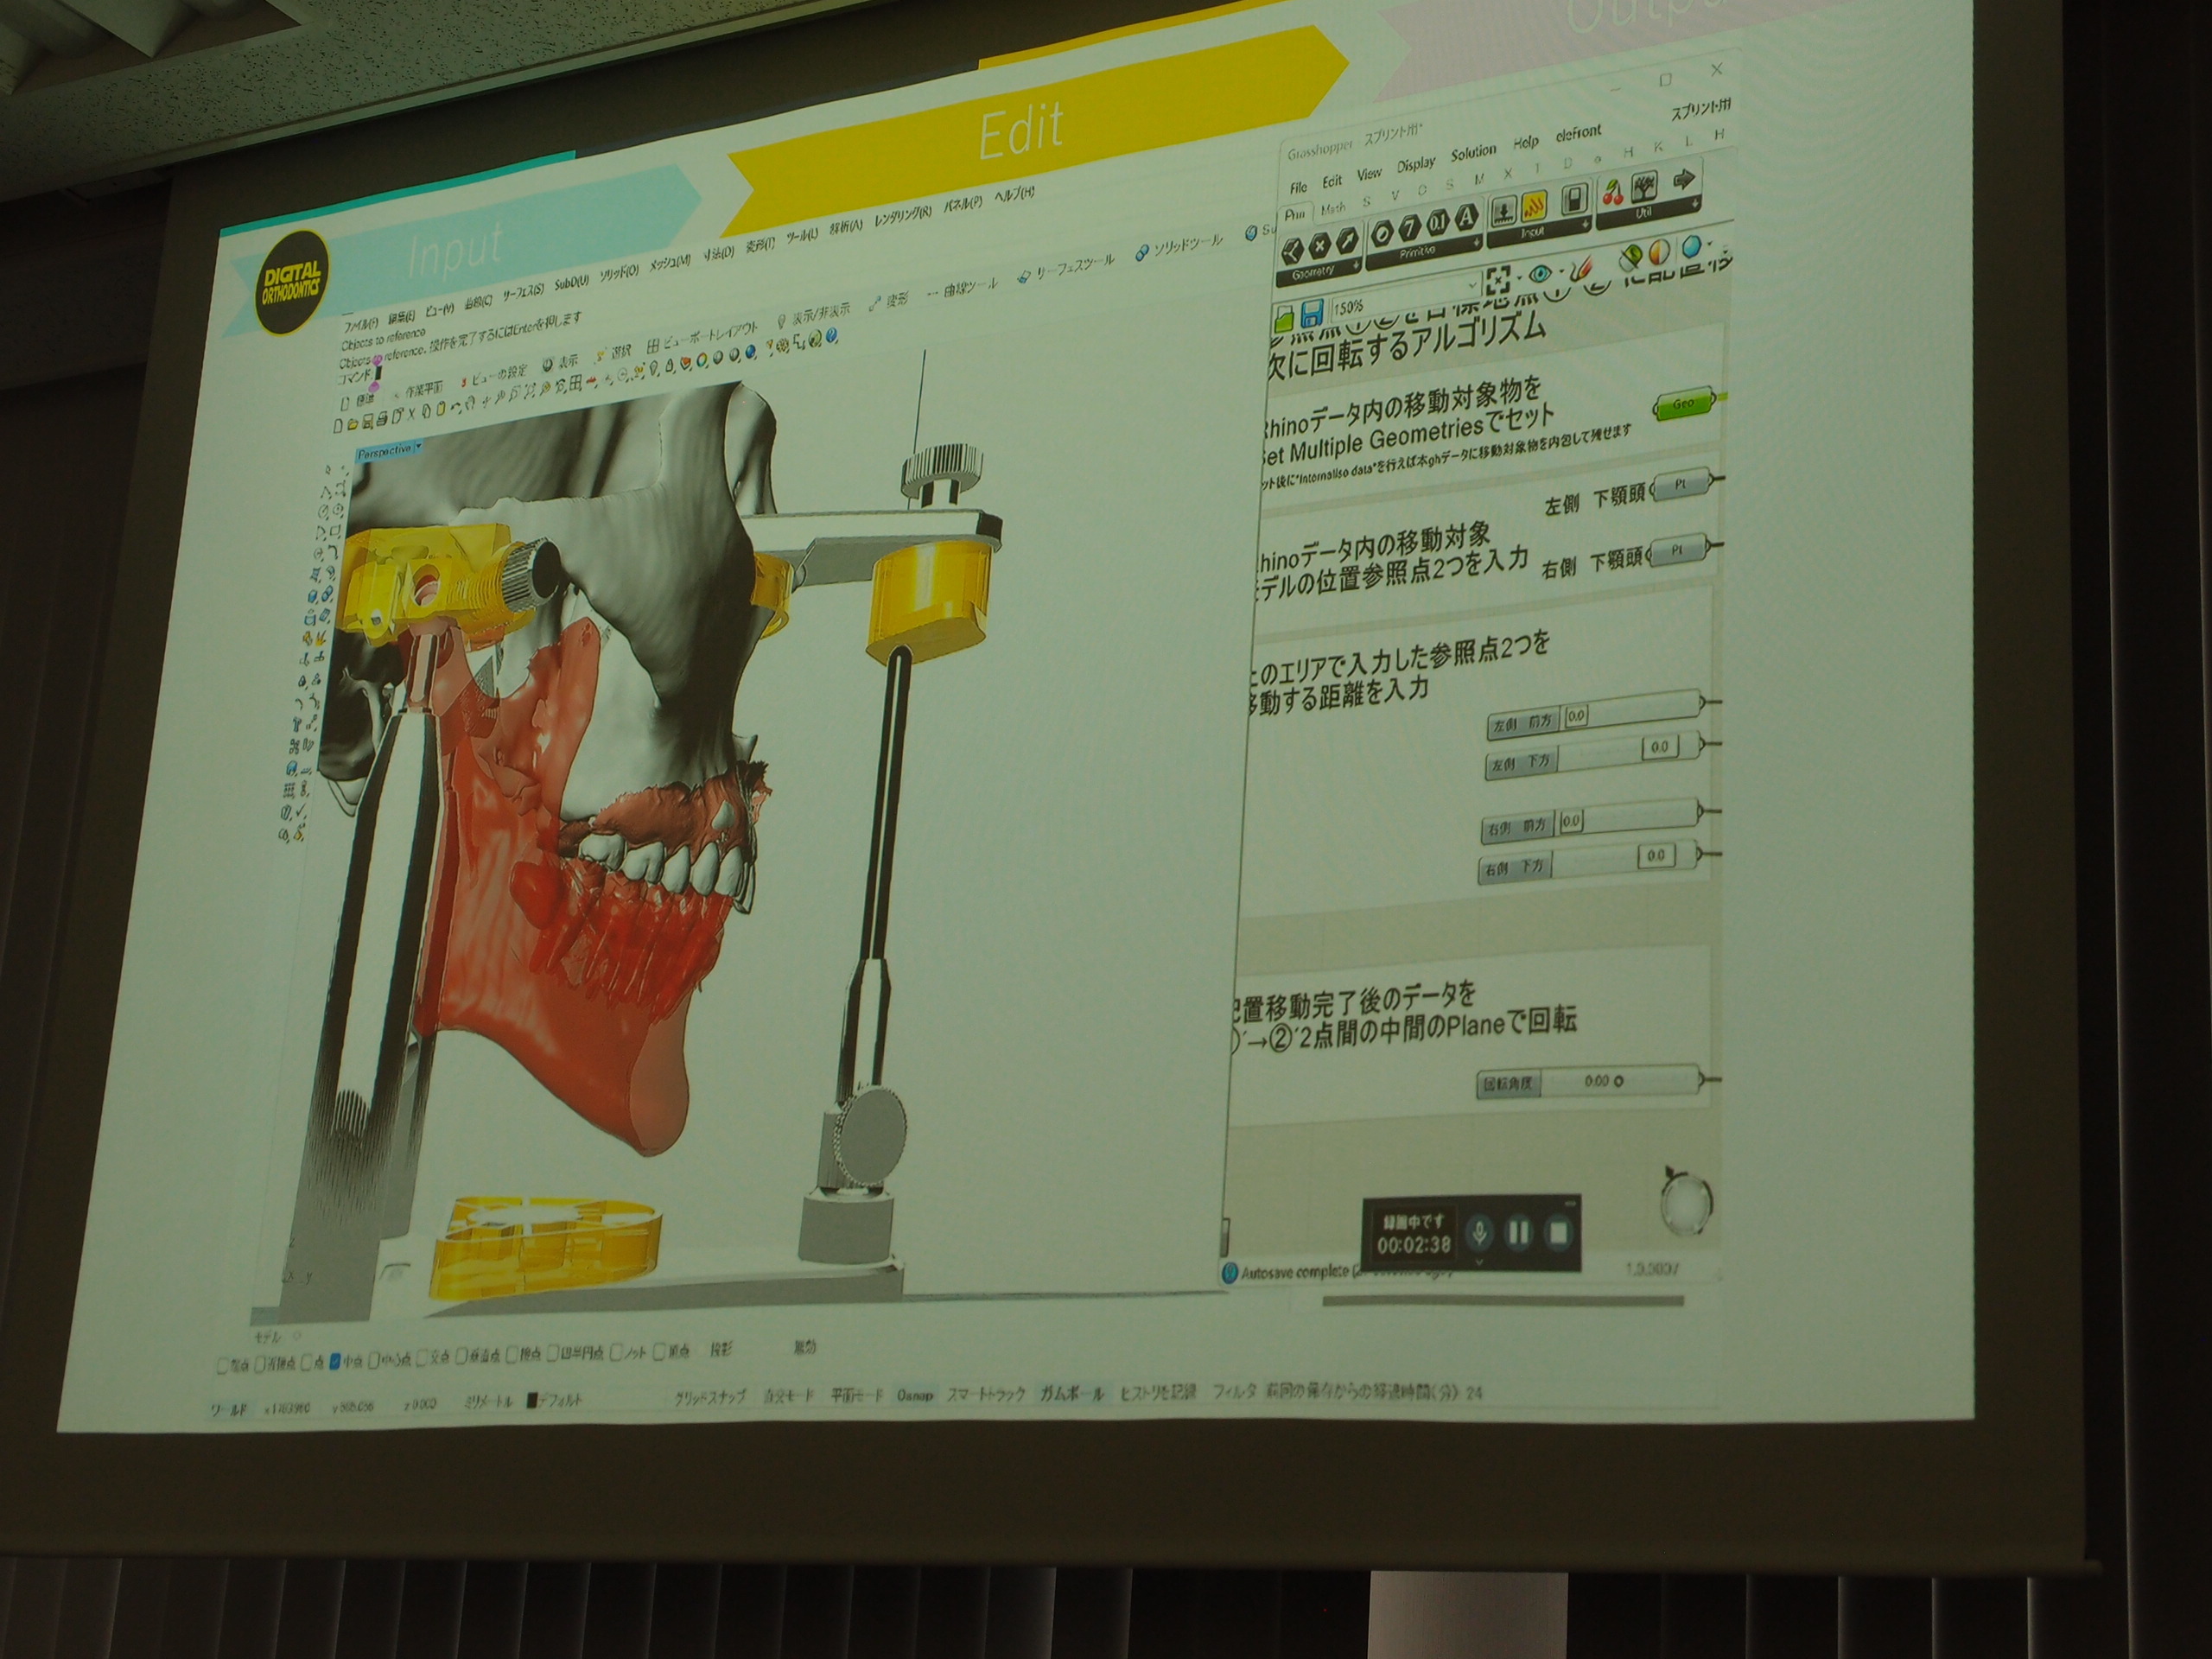Click the microphone icon on recording widget
2212x1659 pixels.
[x=1479, y=1231]
